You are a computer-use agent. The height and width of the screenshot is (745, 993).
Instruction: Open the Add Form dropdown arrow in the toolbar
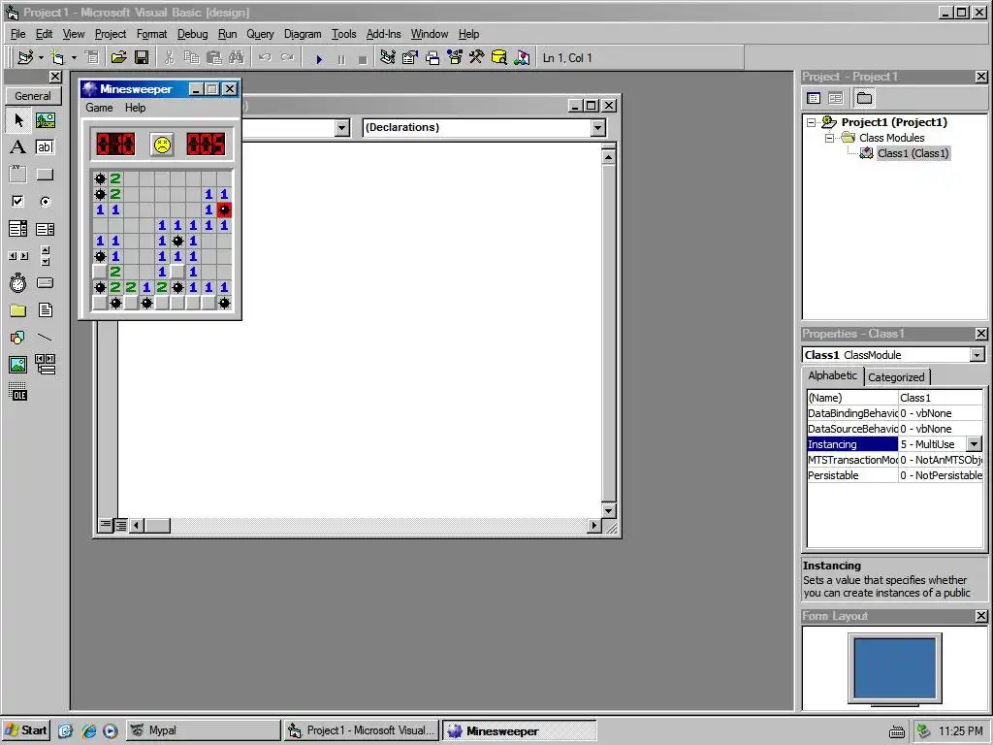point(74,57)
